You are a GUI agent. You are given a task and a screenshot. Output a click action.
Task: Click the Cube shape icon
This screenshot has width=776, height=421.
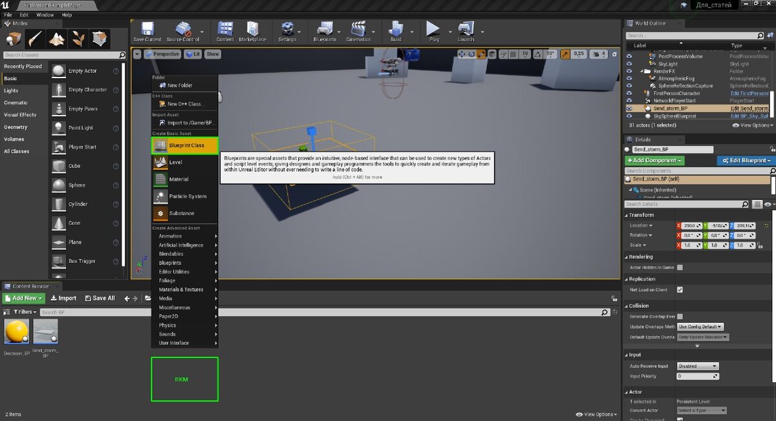59,166
